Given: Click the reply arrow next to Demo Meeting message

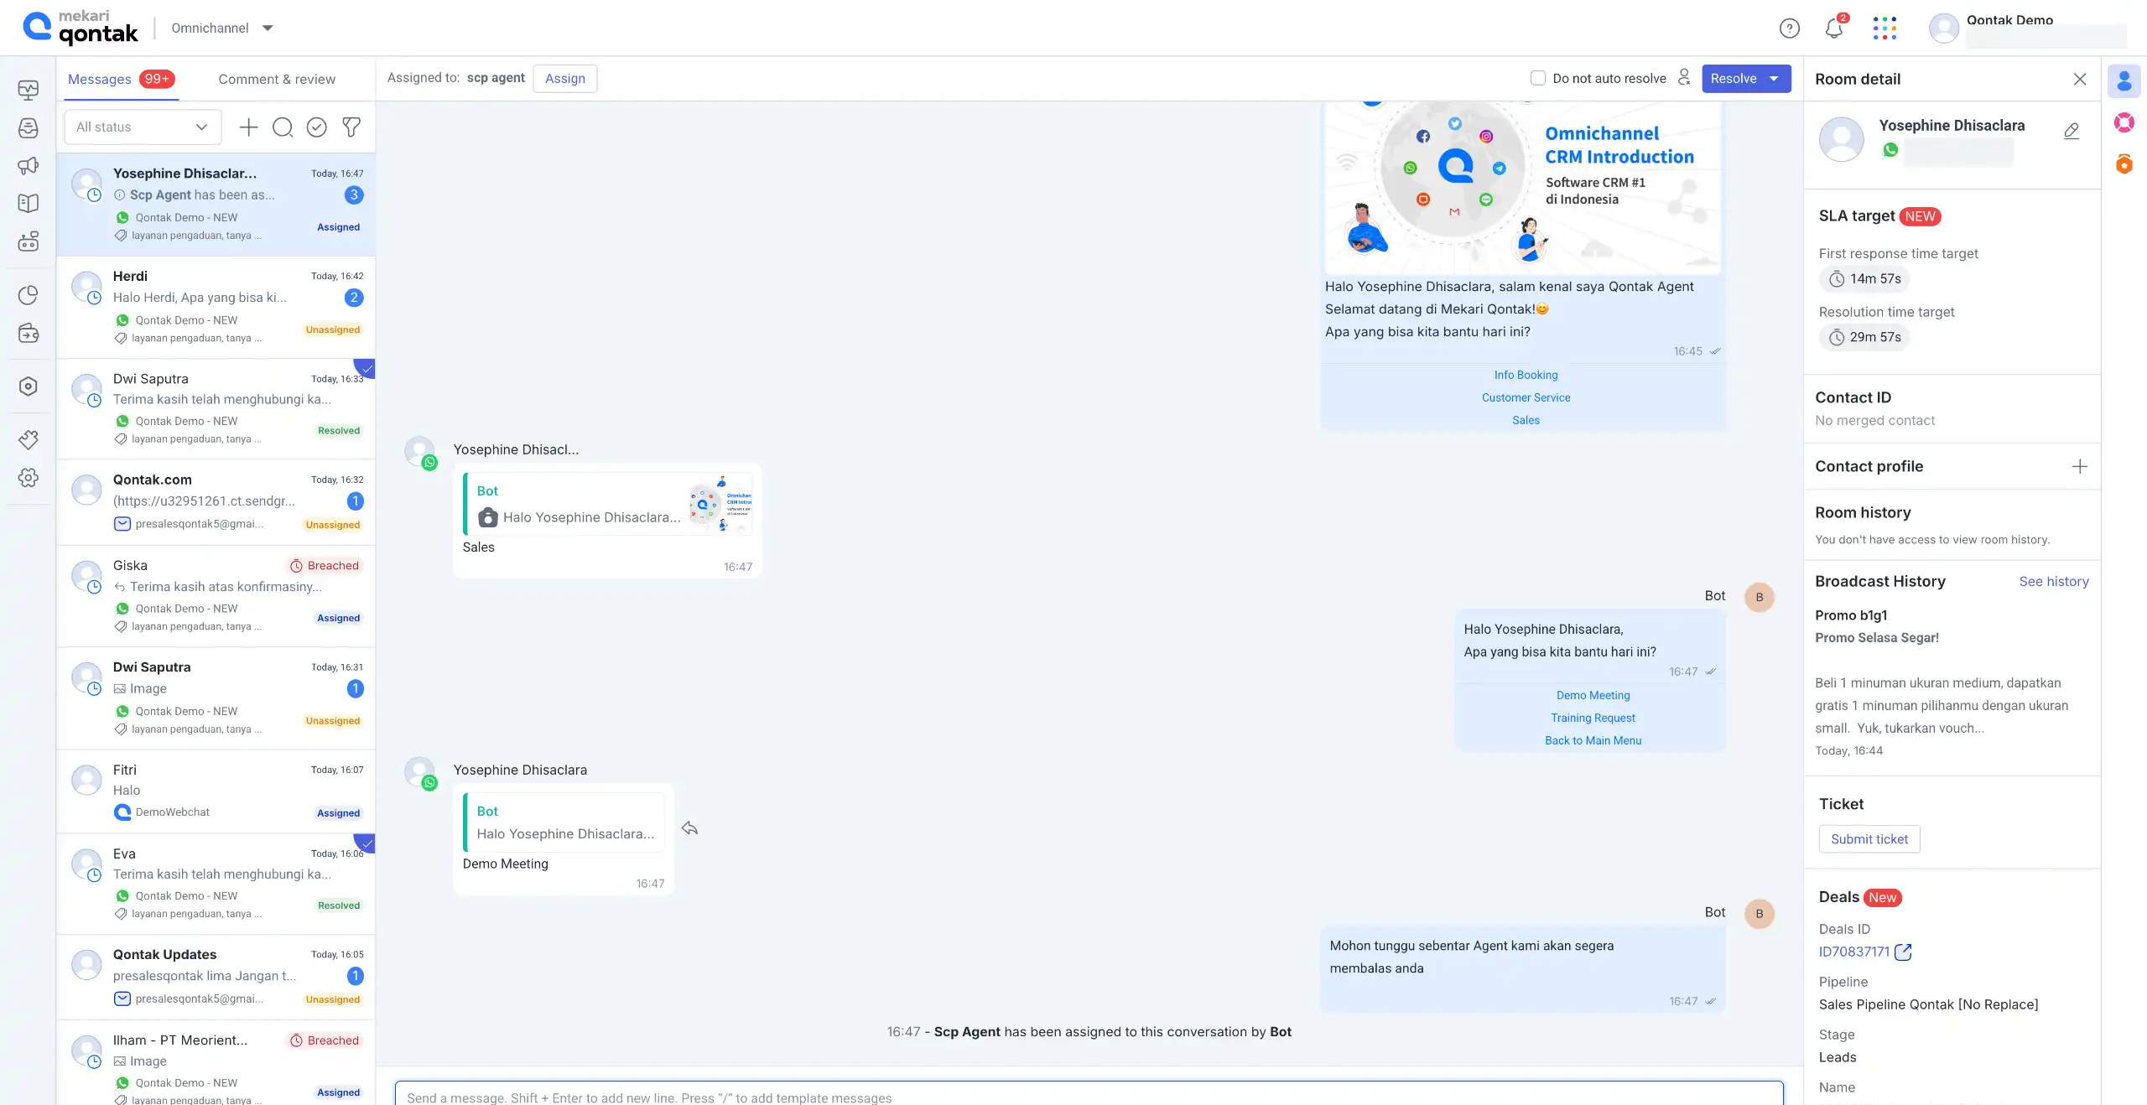Looking at the screenshot, I should 689,828.
